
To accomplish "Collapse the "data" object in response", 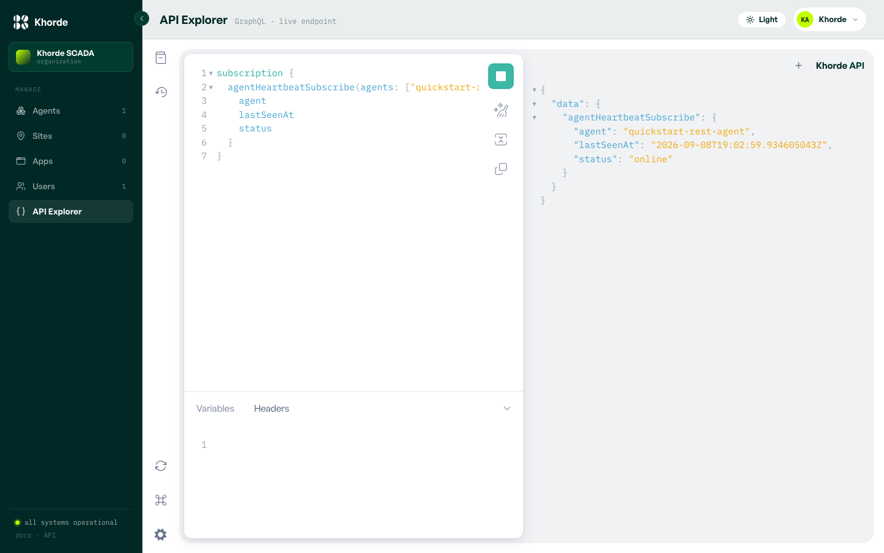I will click(534, 104).
